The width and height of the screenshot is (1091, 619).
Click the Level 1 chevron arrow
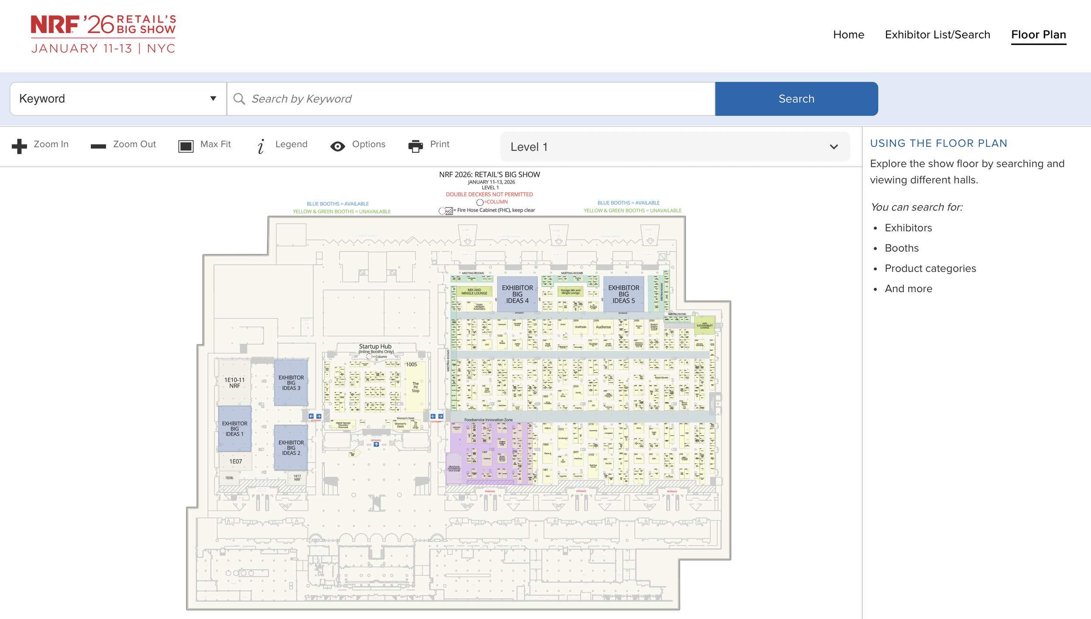coord(834,147)
